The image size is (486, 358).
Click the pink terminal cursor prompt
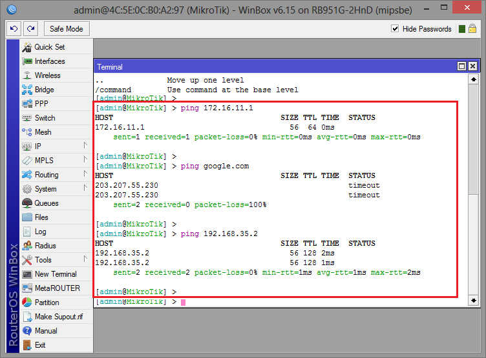click(x=183, y=303)
